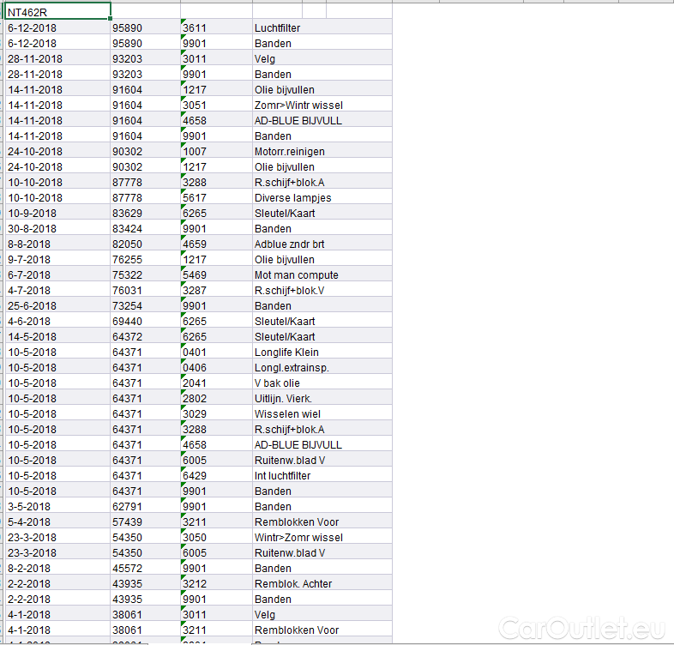674x645 pixels.
Task: Select the Int luchtfilter cell
Action: coord(282,475)
